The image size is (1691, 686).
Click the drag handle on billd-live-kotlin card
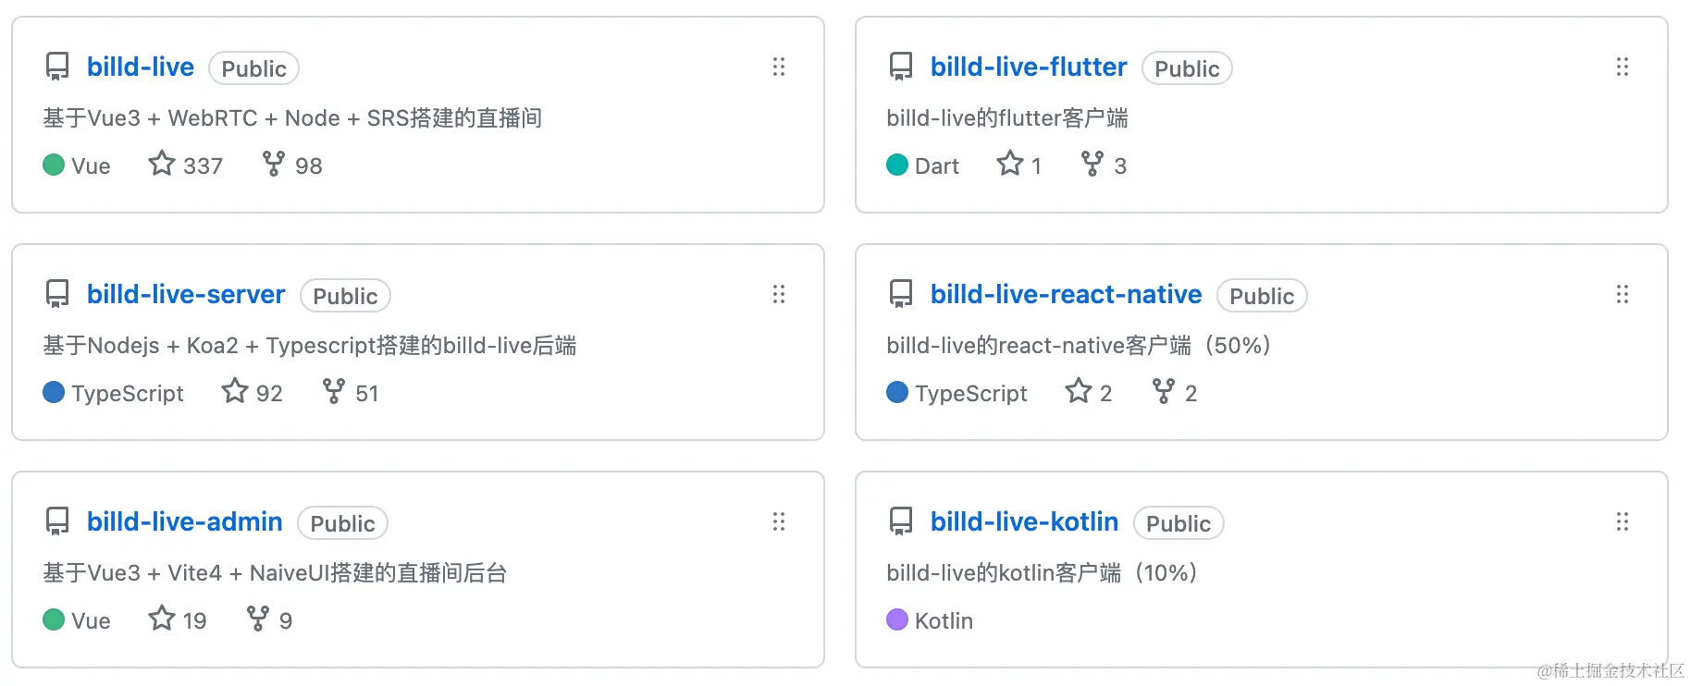(x=1623, y=521)
